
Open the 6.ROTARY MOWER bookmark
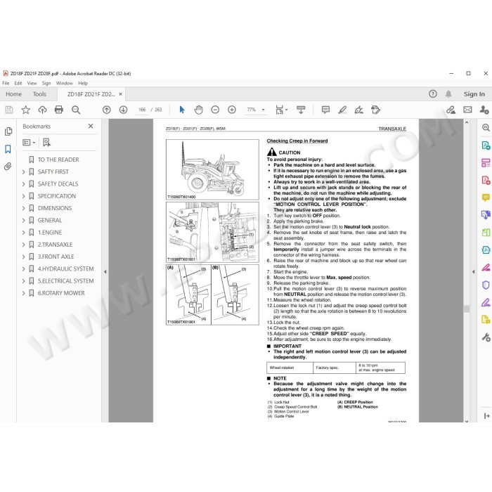(x=61, y=293)
